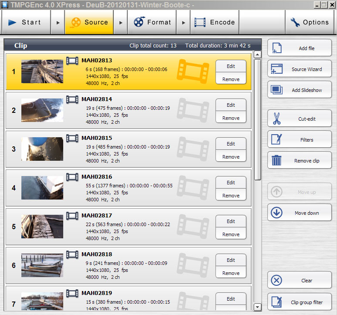Open the Options wrench menu

[x=310, y=22]
